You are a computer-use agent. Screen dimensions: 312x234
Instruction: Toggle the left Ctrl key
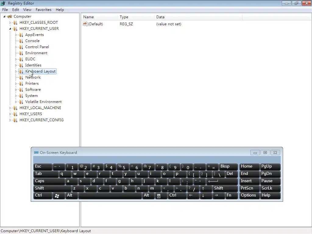pos(43,196)
